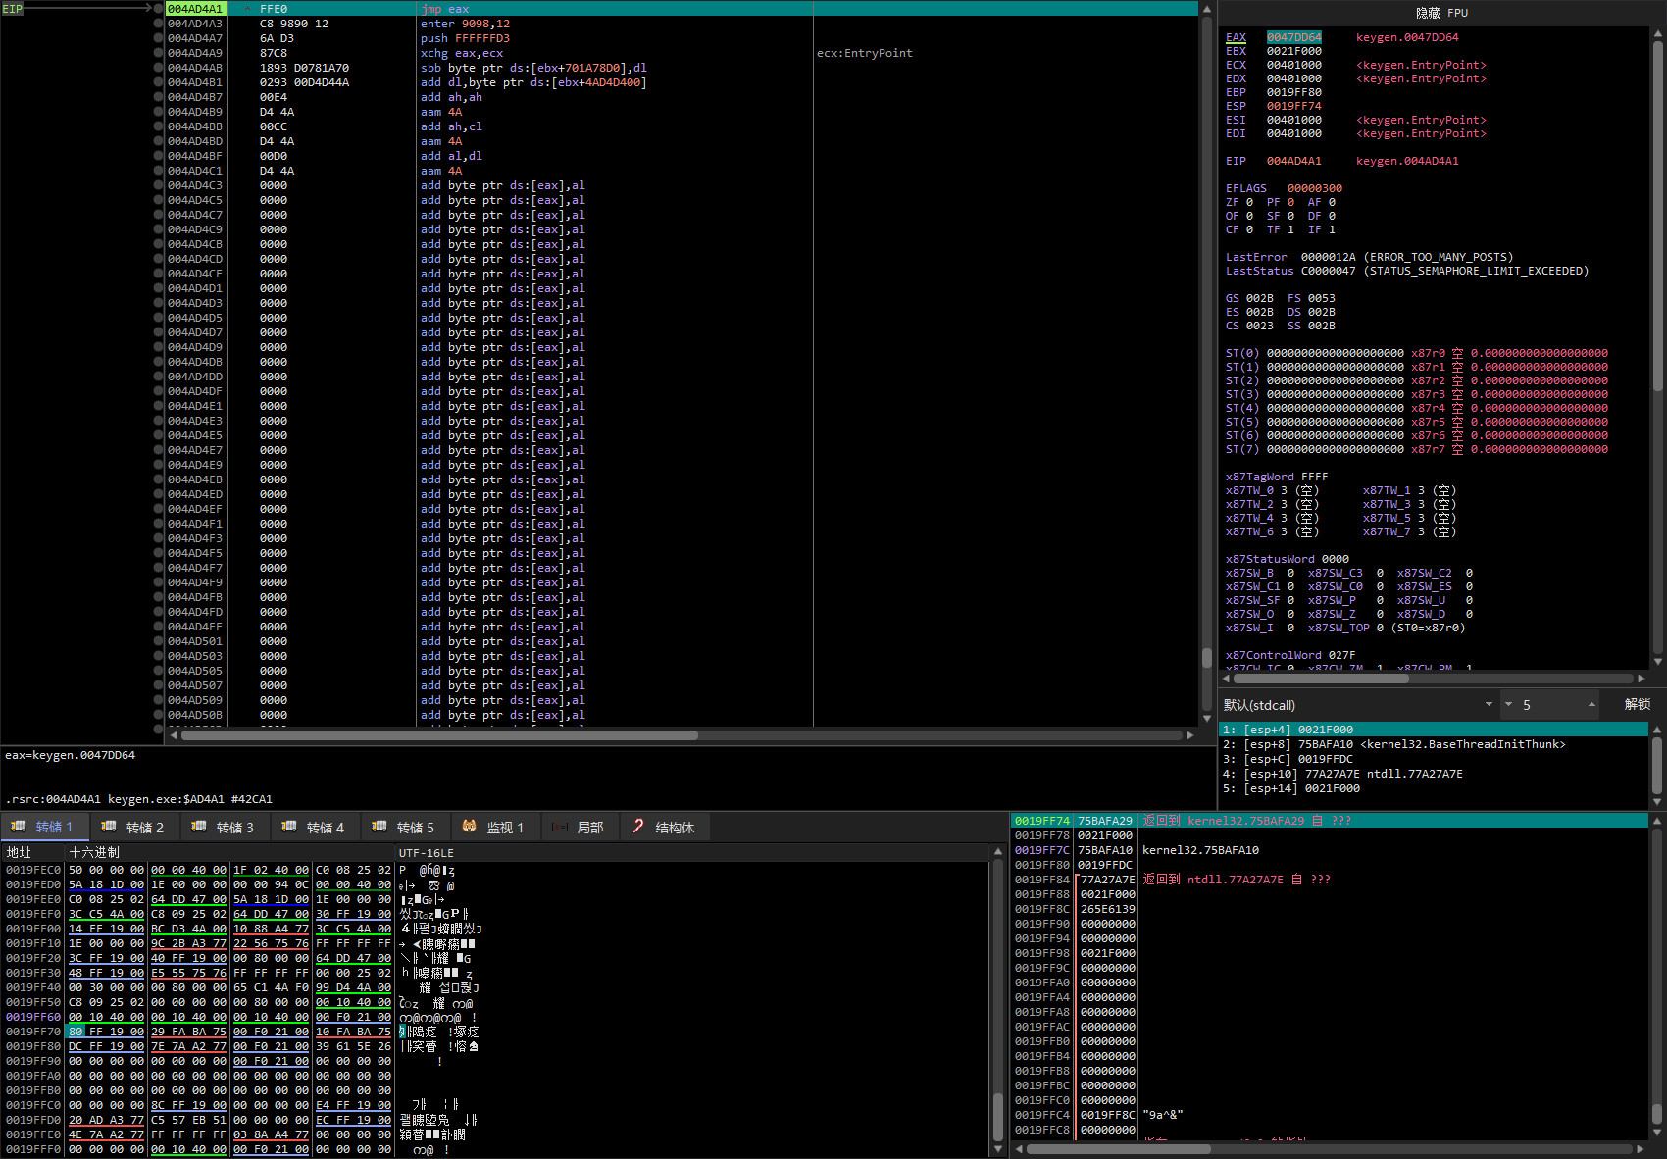Click the disassembly horizontal scrollbar thumb
This screenshot has width=1667, height=1159.
click(439, 735)
